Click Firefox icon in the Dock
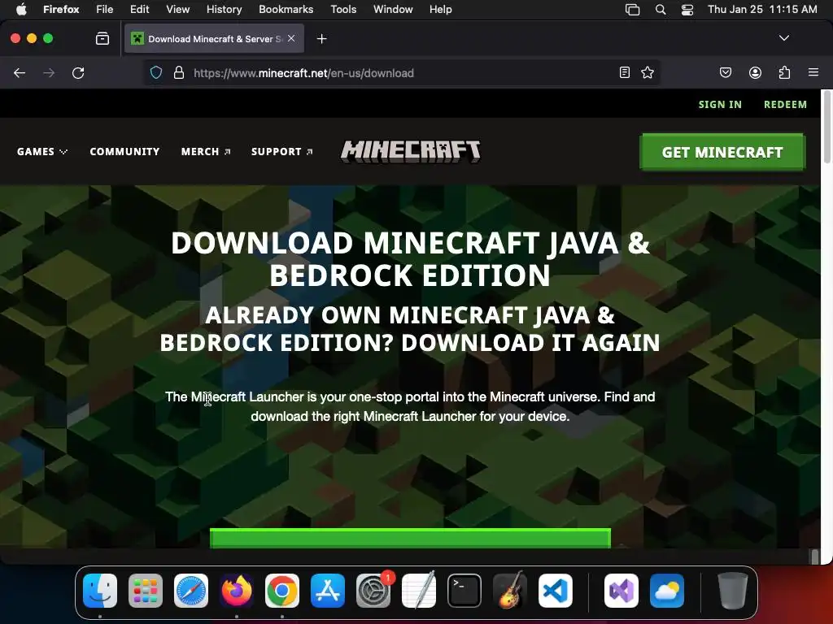The height and width of the screenshot is (624, 833). tap(237, 591)
